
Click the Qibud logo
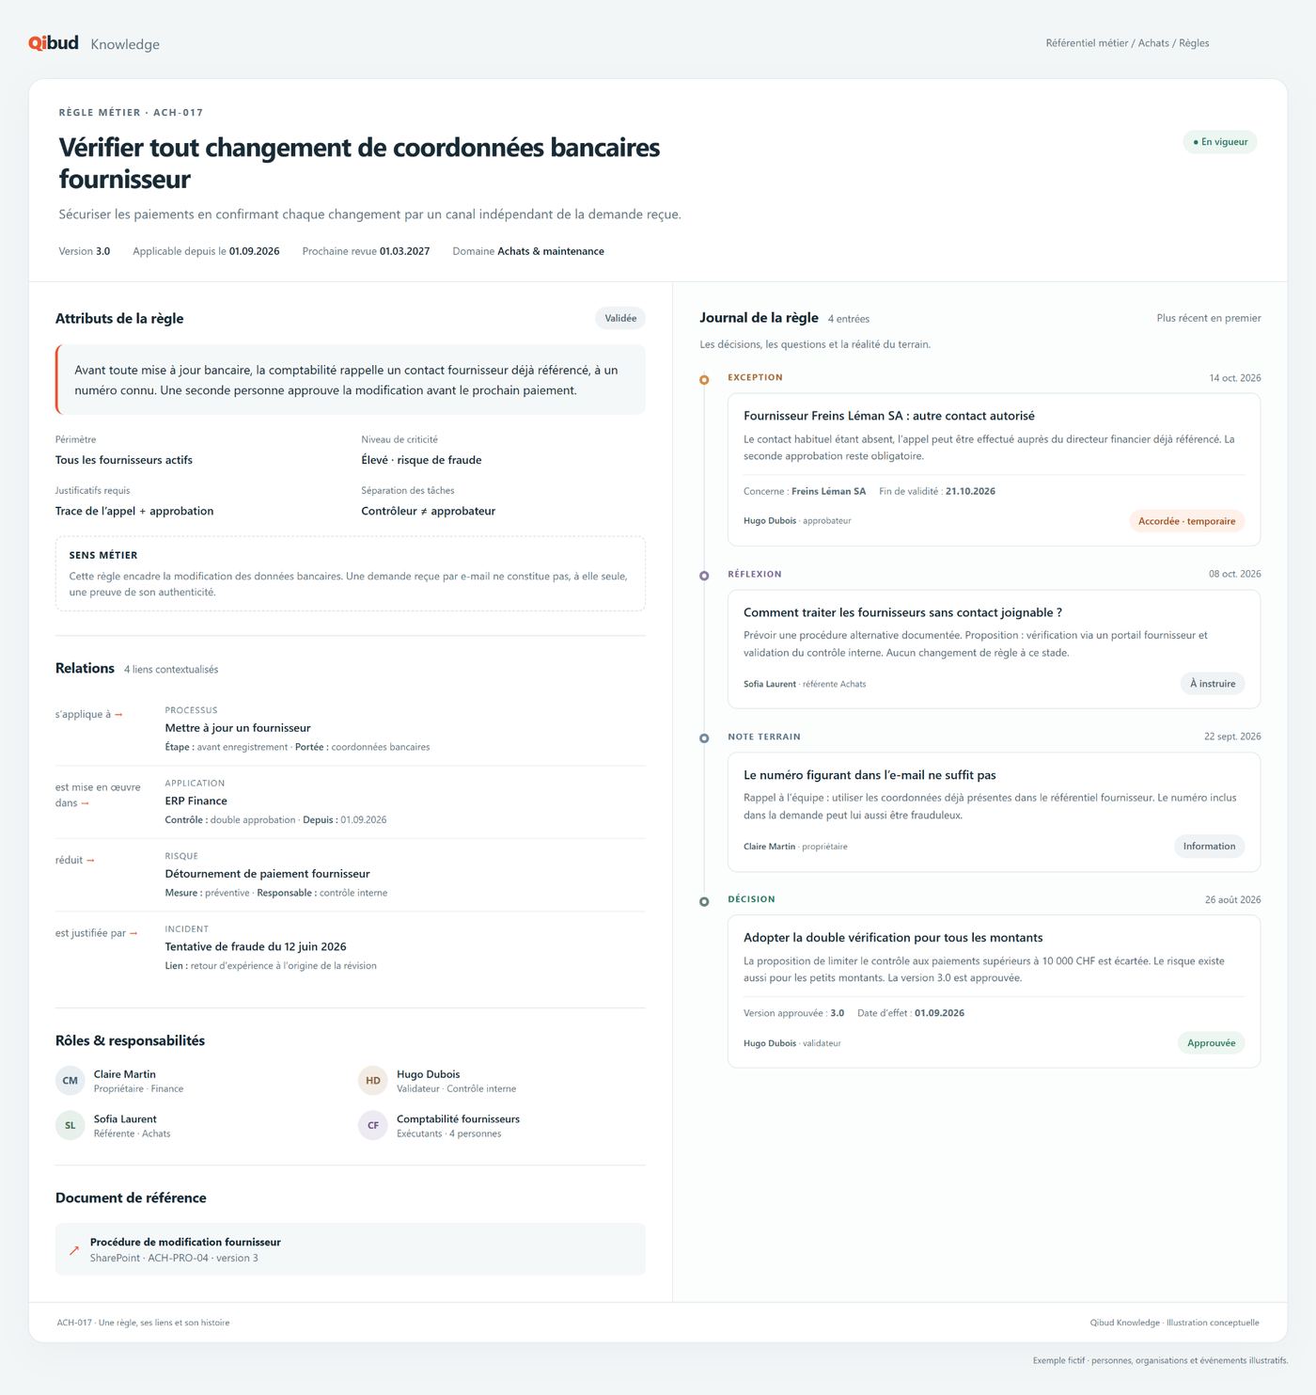(54, 42)
